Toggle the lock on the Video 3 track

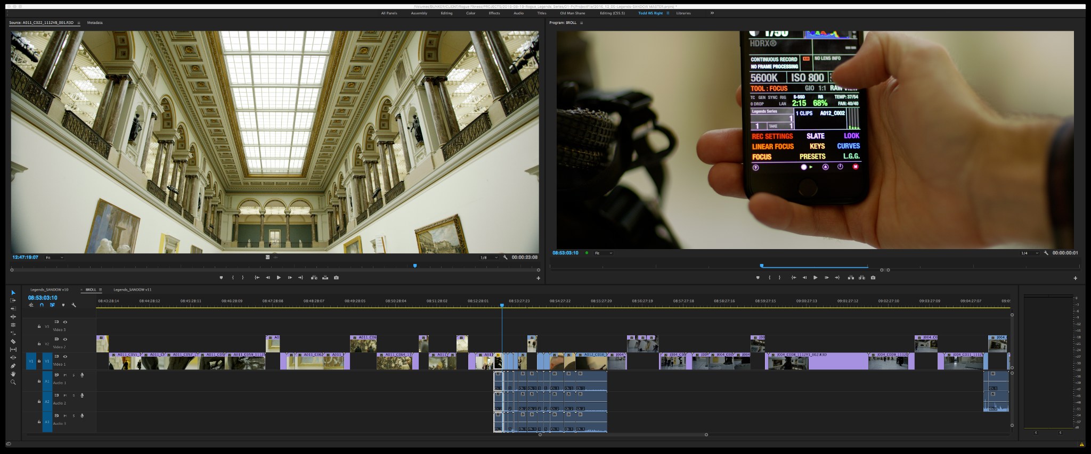point(39,326)
